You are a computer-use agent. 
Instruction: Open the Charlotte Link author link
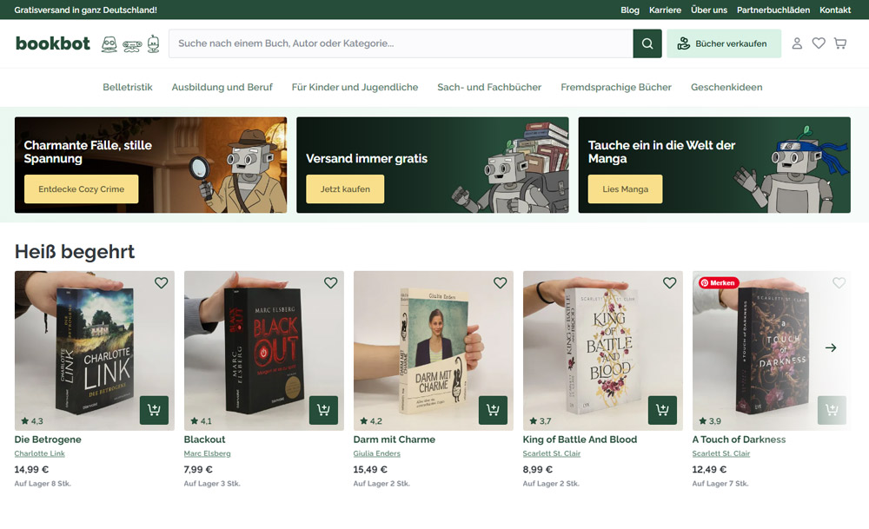point(40,453)
